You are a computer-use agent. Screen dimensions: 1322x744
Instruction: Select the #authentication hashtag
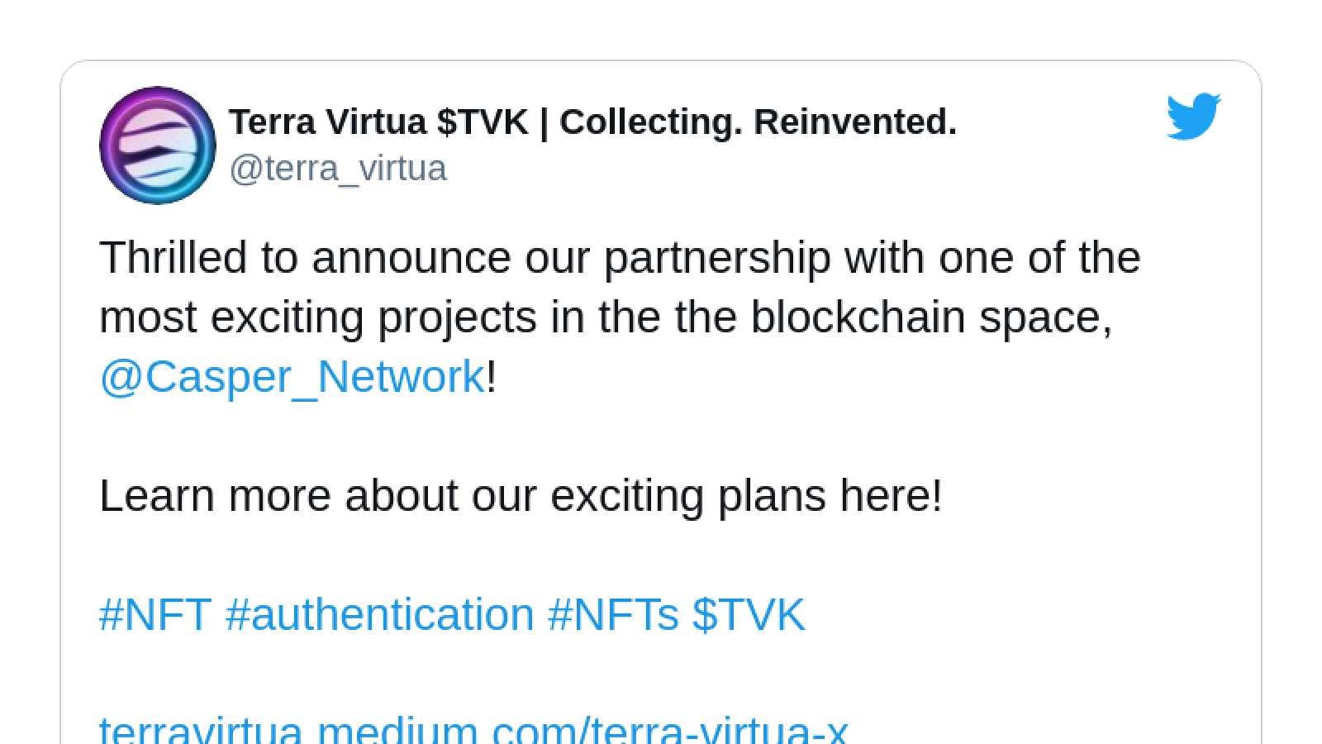pos(379,614)
